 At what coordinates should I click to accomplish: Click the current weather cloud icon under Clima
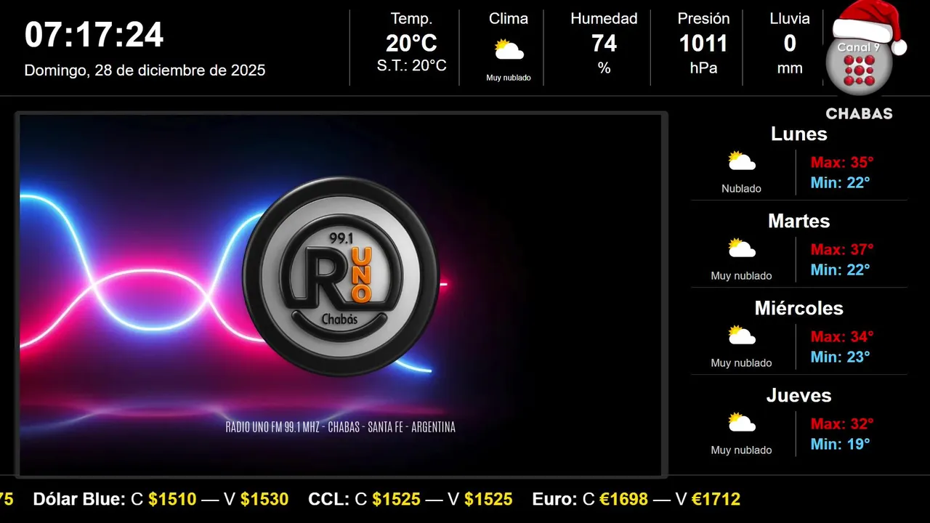pos(509,50)
